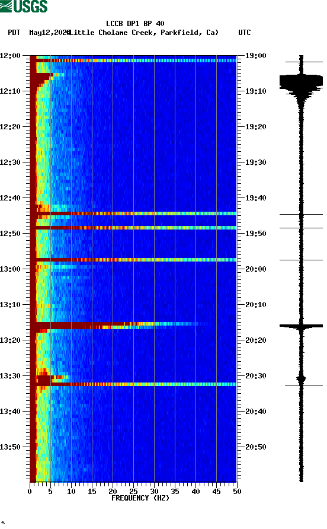Image resolution: width=327 pixels, height=529 pixels.
Task: Click the 13:50 PDT time label
Action: [10, 447]
